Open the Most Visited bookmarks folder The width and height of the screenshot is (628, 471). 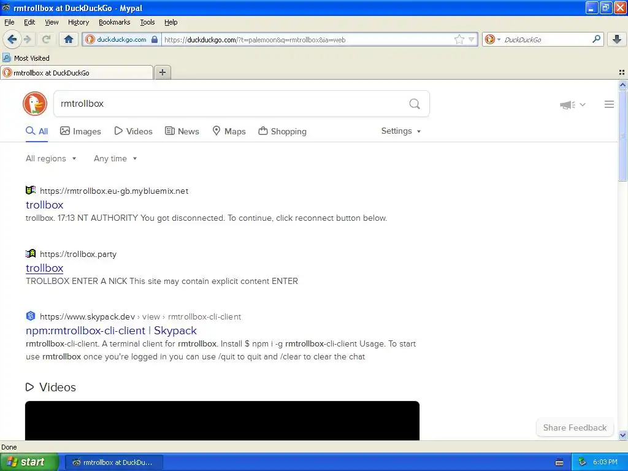[26, 58]
